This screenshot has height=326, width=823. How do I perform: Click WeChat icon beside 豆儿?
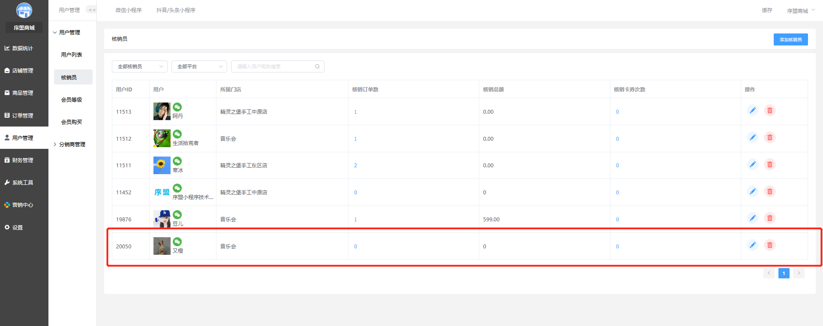[x=177, y=215]
